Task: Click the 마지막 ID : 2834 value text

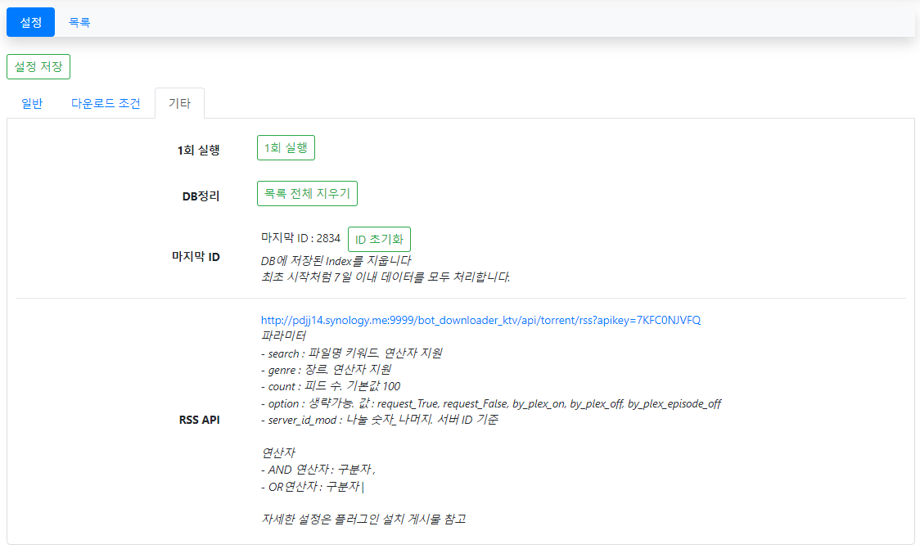Action: pyautogui.click(x=300, y=238)
